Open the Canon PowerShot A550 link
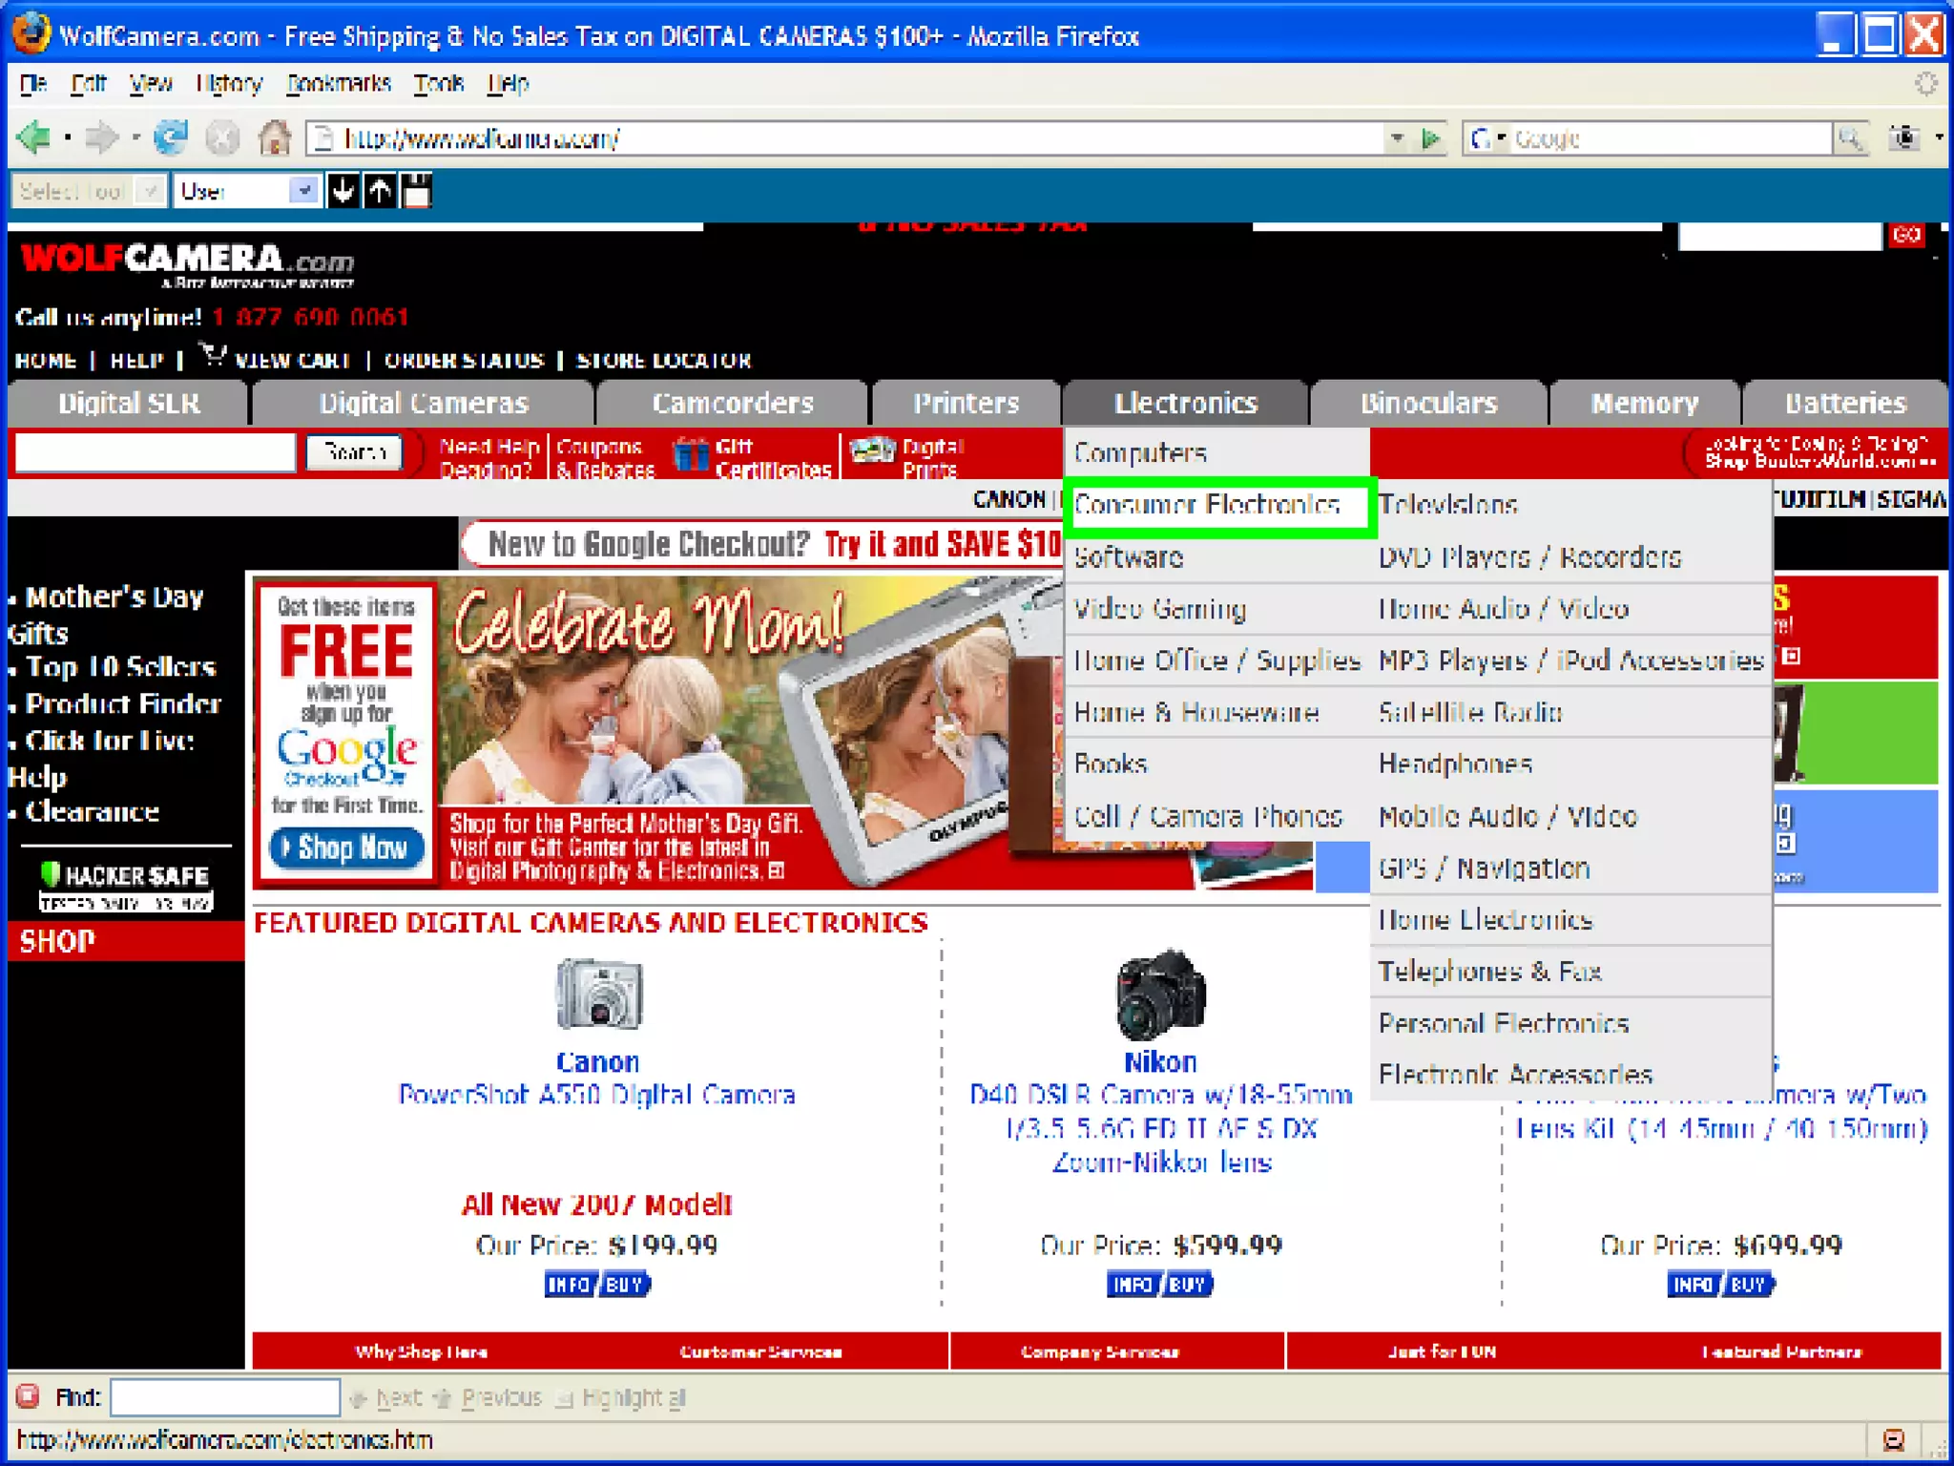Viewport: 1954px width, 1466px height. (x=596, y=1095)
